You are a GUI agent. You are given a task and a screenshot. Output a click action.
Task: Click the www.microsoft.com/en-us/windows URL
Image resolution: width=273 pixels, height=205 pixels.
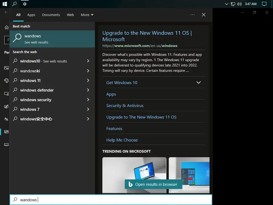(140, 46)
